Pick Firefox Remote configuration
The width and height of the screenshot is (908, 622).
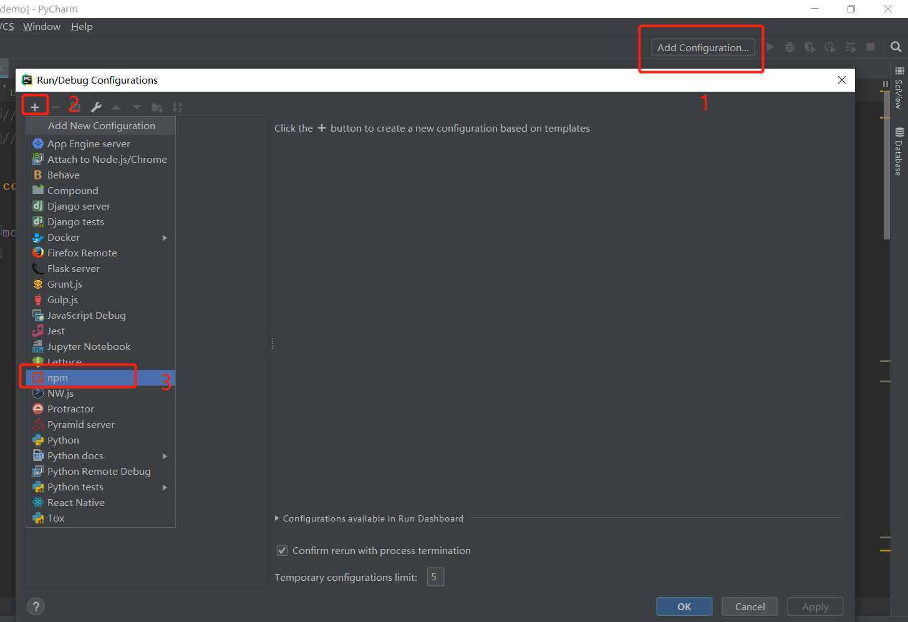click(100, 253)
